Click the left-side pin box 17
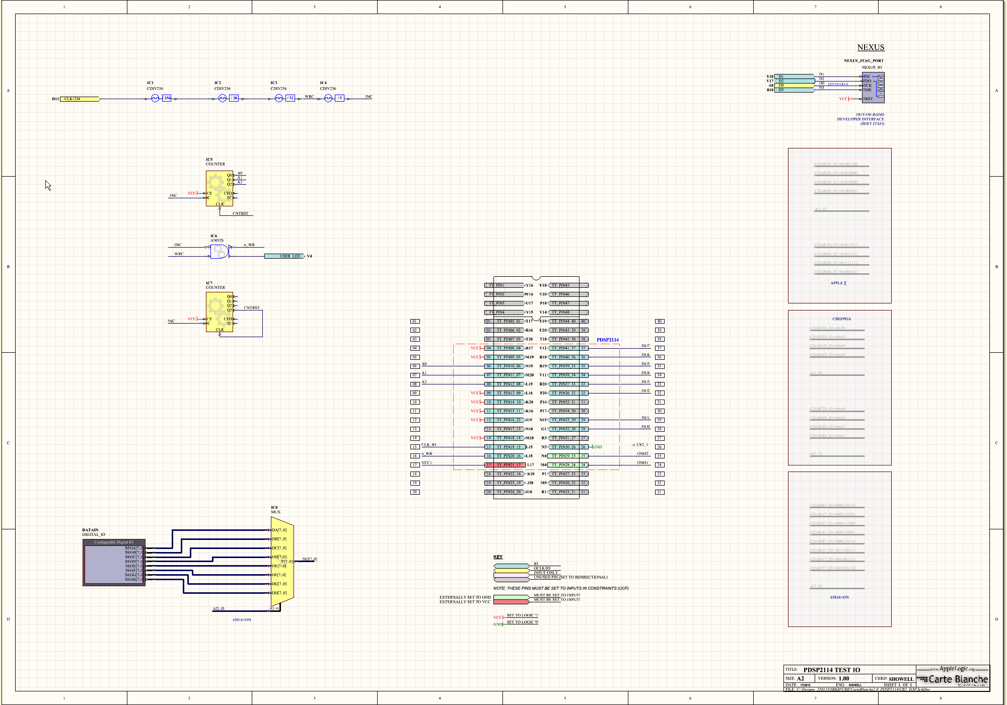 pos(415,465)
